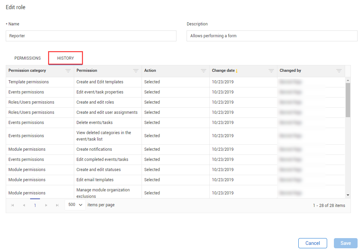Image resolution: width=362 pixels, height=252 pixels.
Task: Open filter menu for Change date column
Action: [271, 71]
